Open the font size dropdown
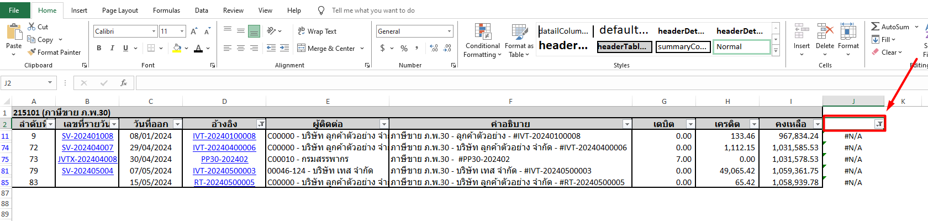 click(182, 31)
